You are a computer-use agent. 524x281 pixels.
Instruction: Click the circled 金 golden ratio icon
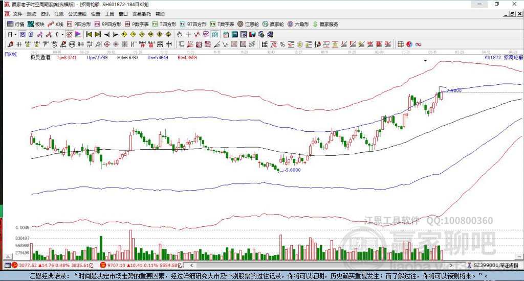coord(300,44)
